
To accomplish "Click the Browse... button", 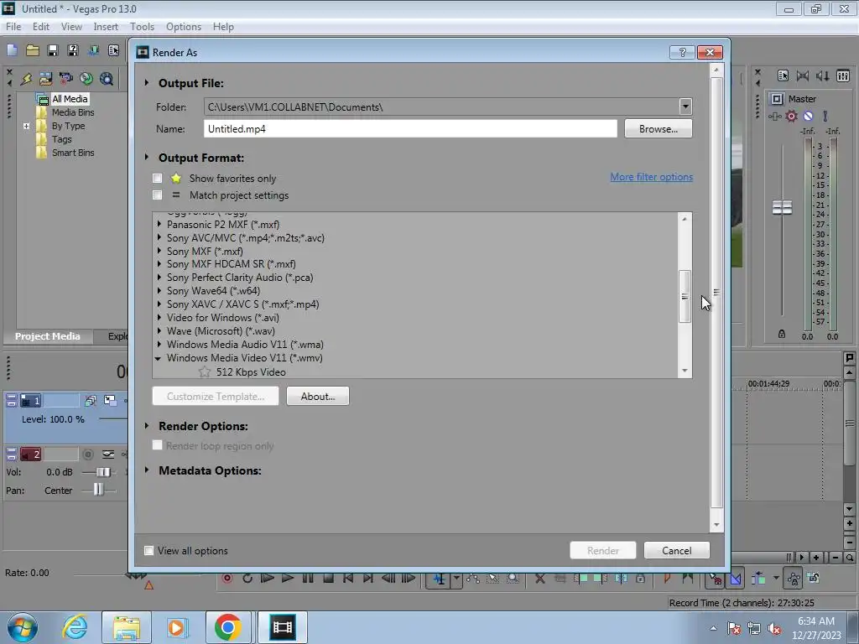I will [x=658, y=128].
